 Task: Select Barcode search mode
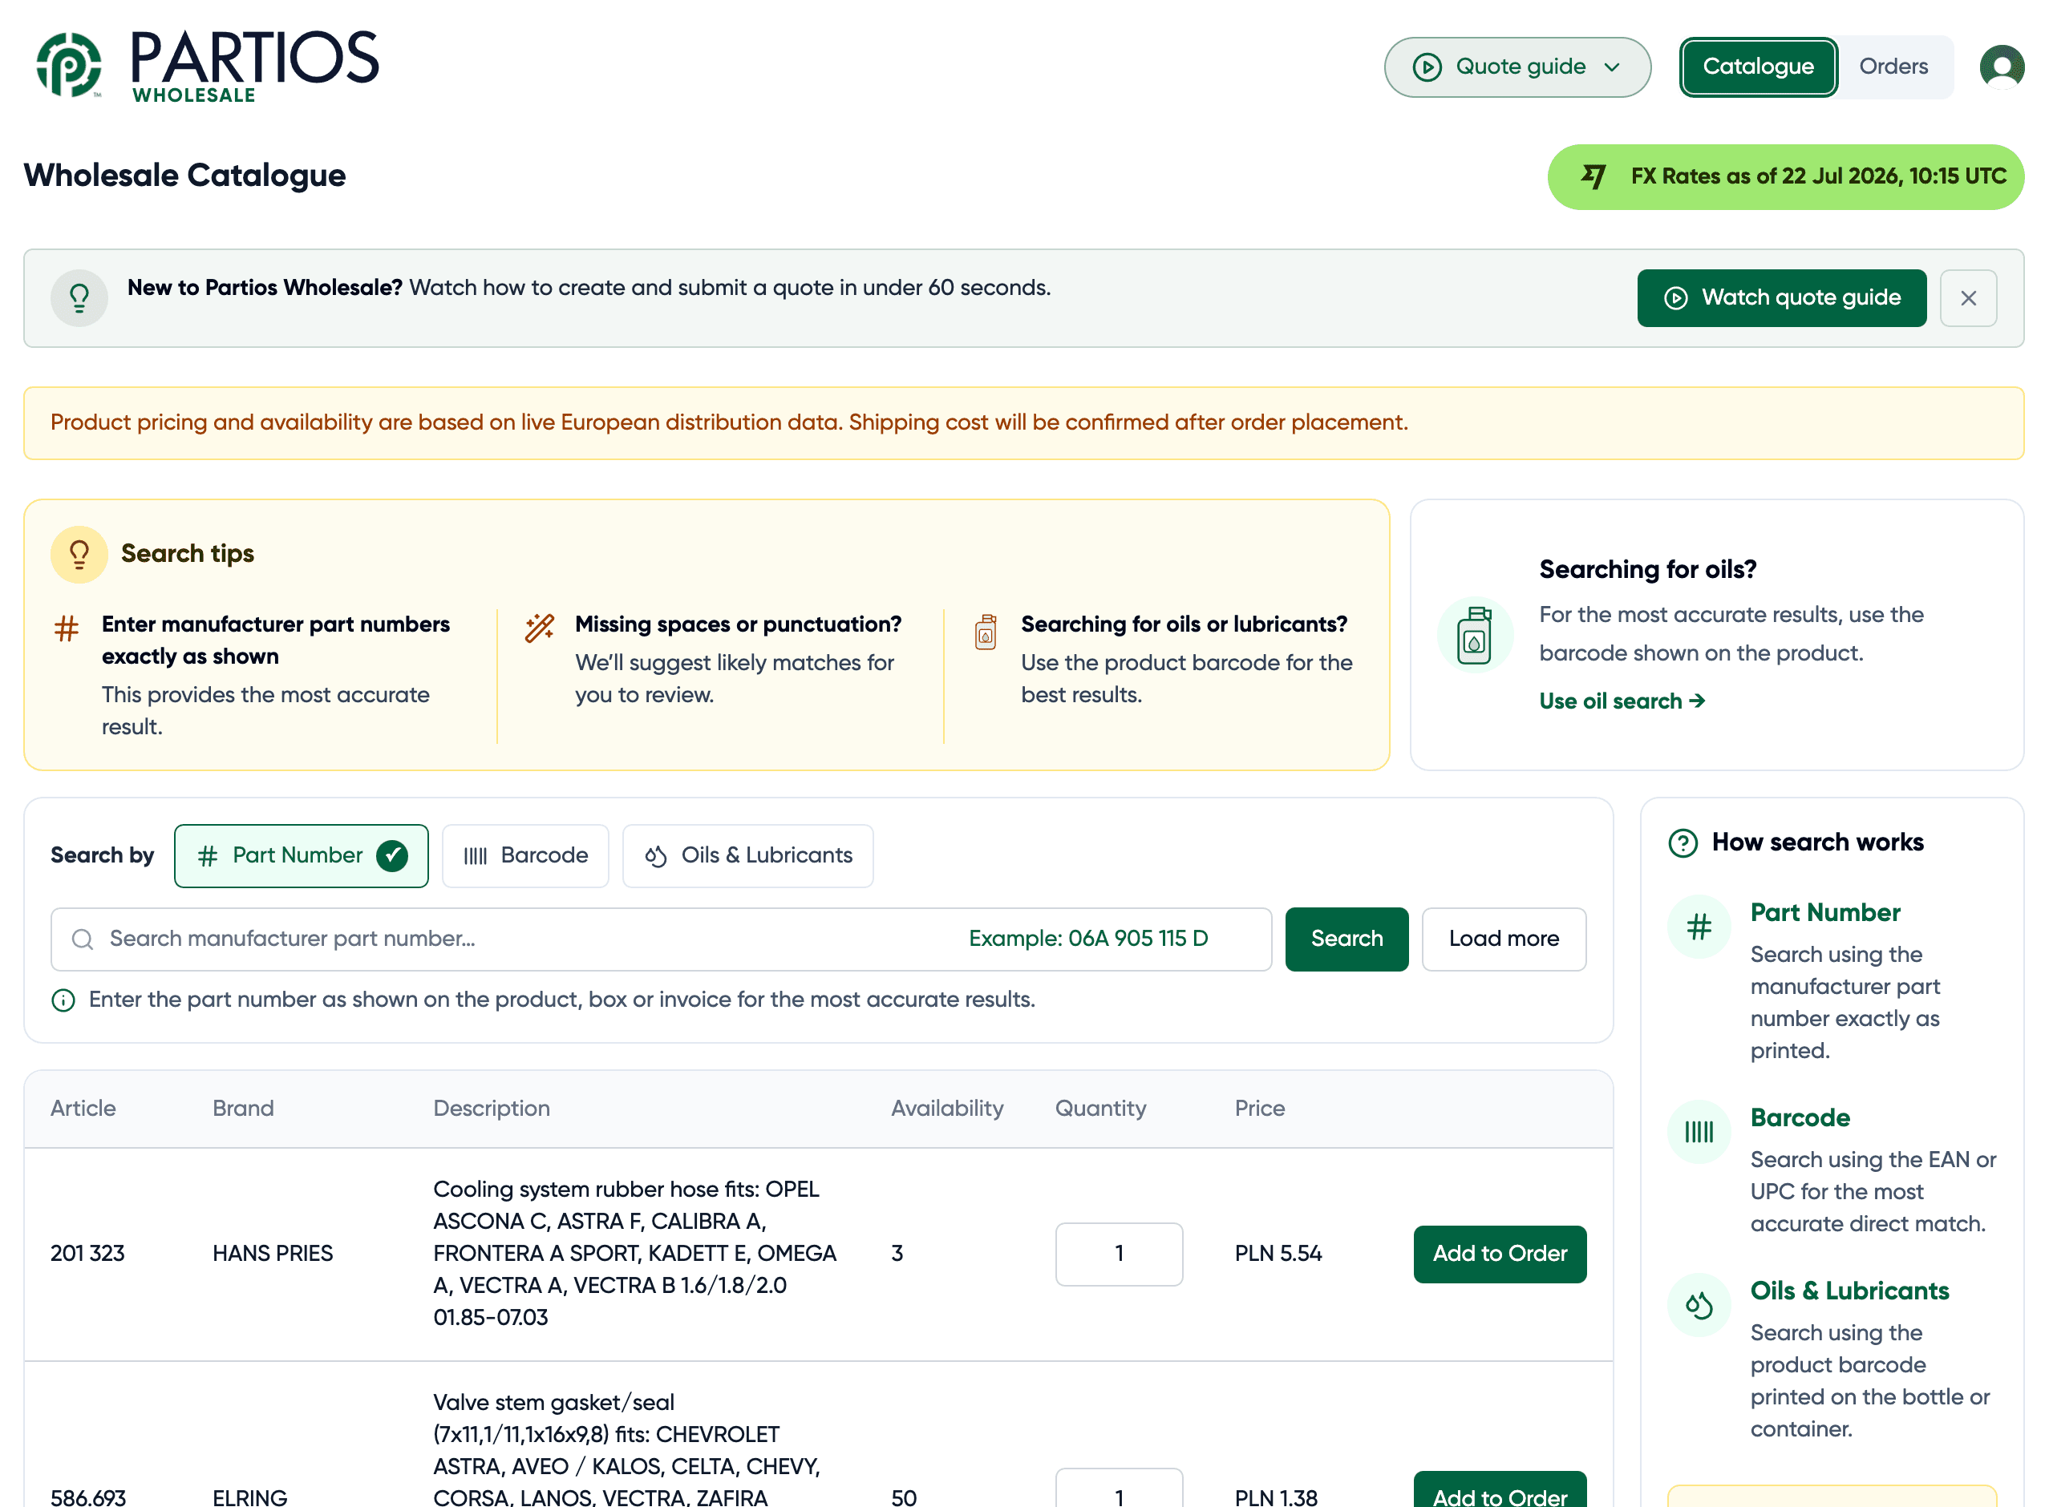(524, 855)
